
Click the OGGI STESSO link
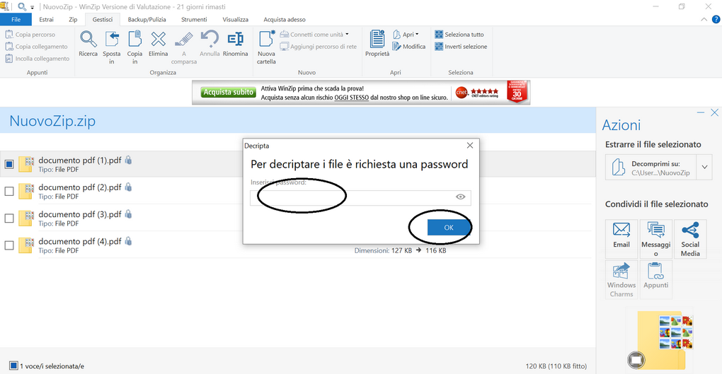(351, 98)
